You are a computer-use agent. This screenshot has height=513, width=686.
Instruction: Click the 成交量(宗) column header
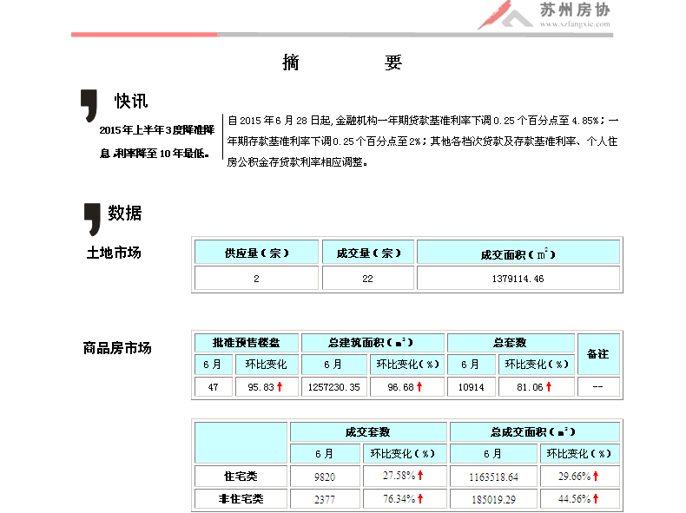368,253
